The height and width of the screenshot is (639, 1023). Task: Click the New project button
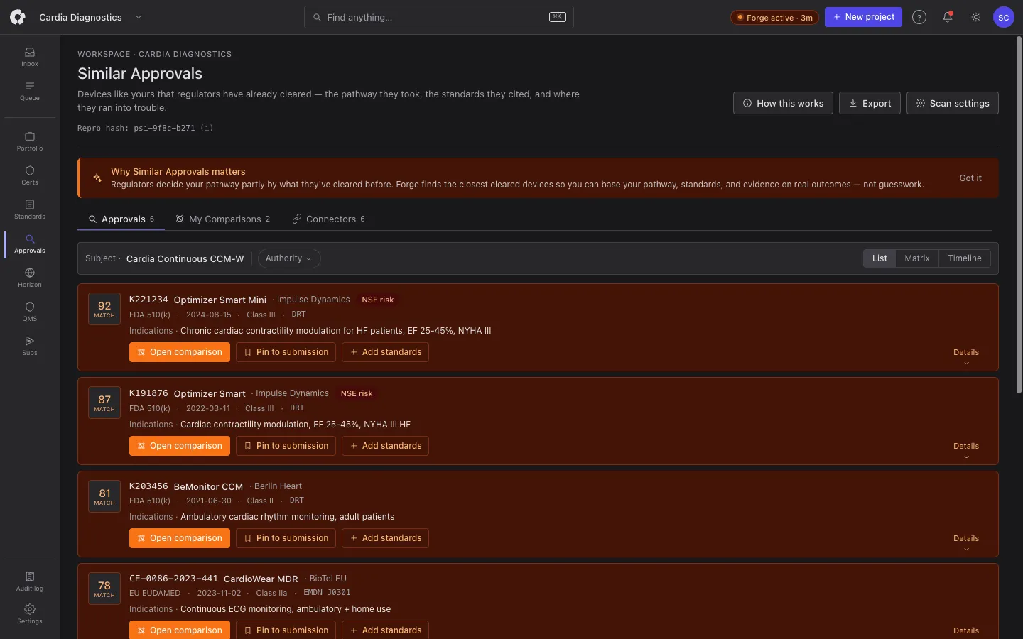tap(863, 17)
